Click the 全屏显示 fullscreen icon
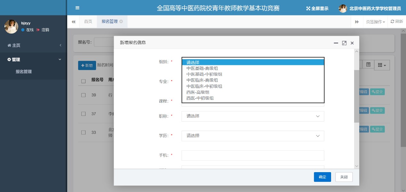The image size is (406, 192). click(308, 9)
